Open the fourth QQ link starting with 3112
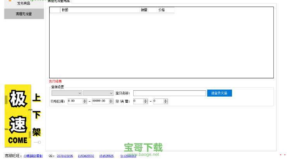Screen dimensions: 287x159 pos(128,156)
